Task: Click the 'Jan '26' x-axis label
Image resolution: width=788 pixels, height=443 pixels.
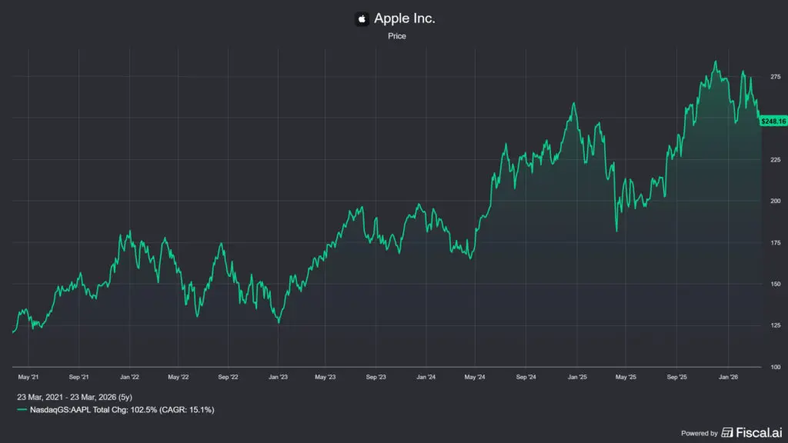Action: (728, 377)
